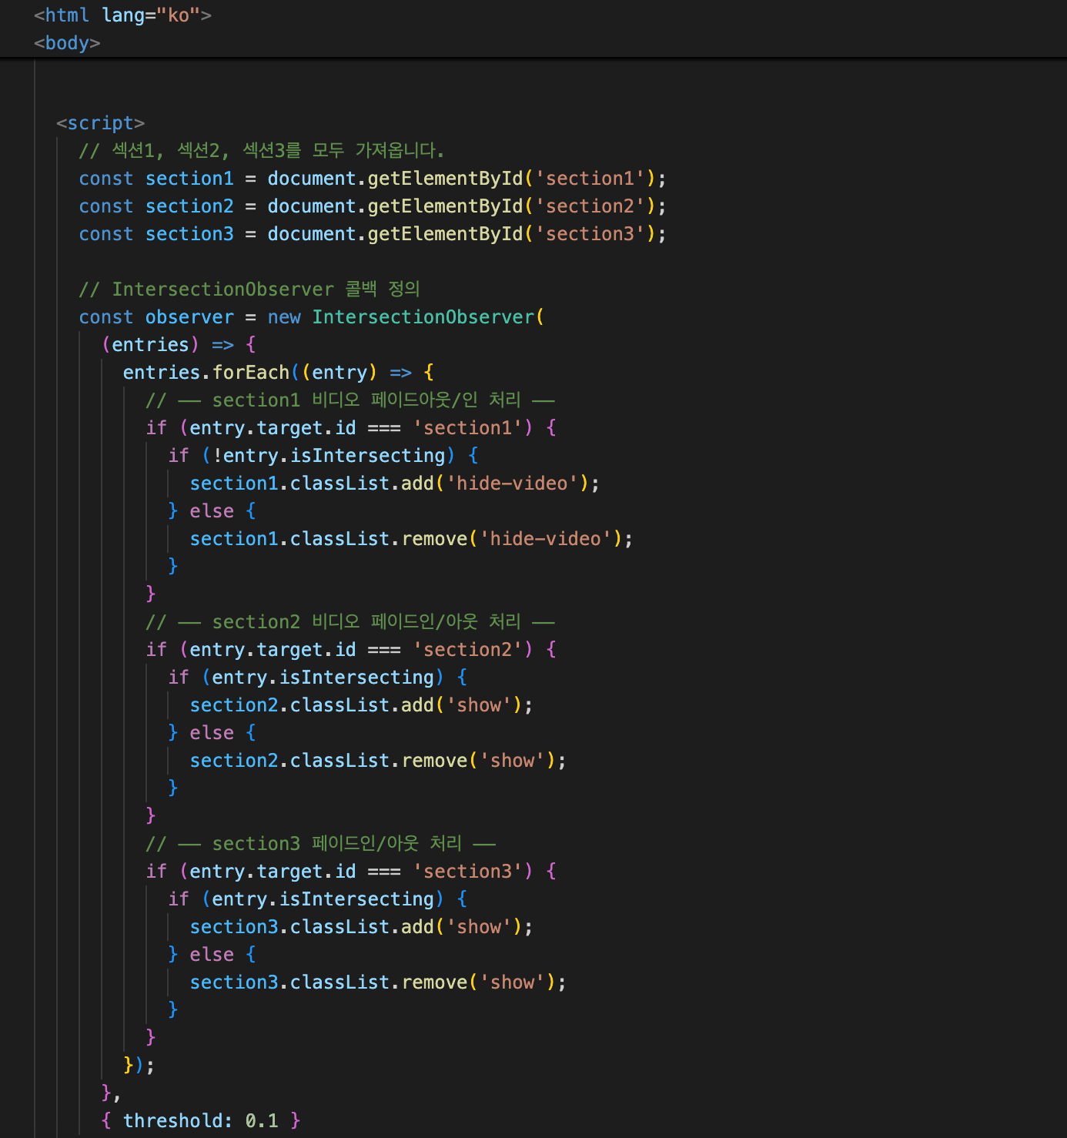Click 'hide-video' string in classList.add call
1067x1138 pixels.
(x=512, y=484)
